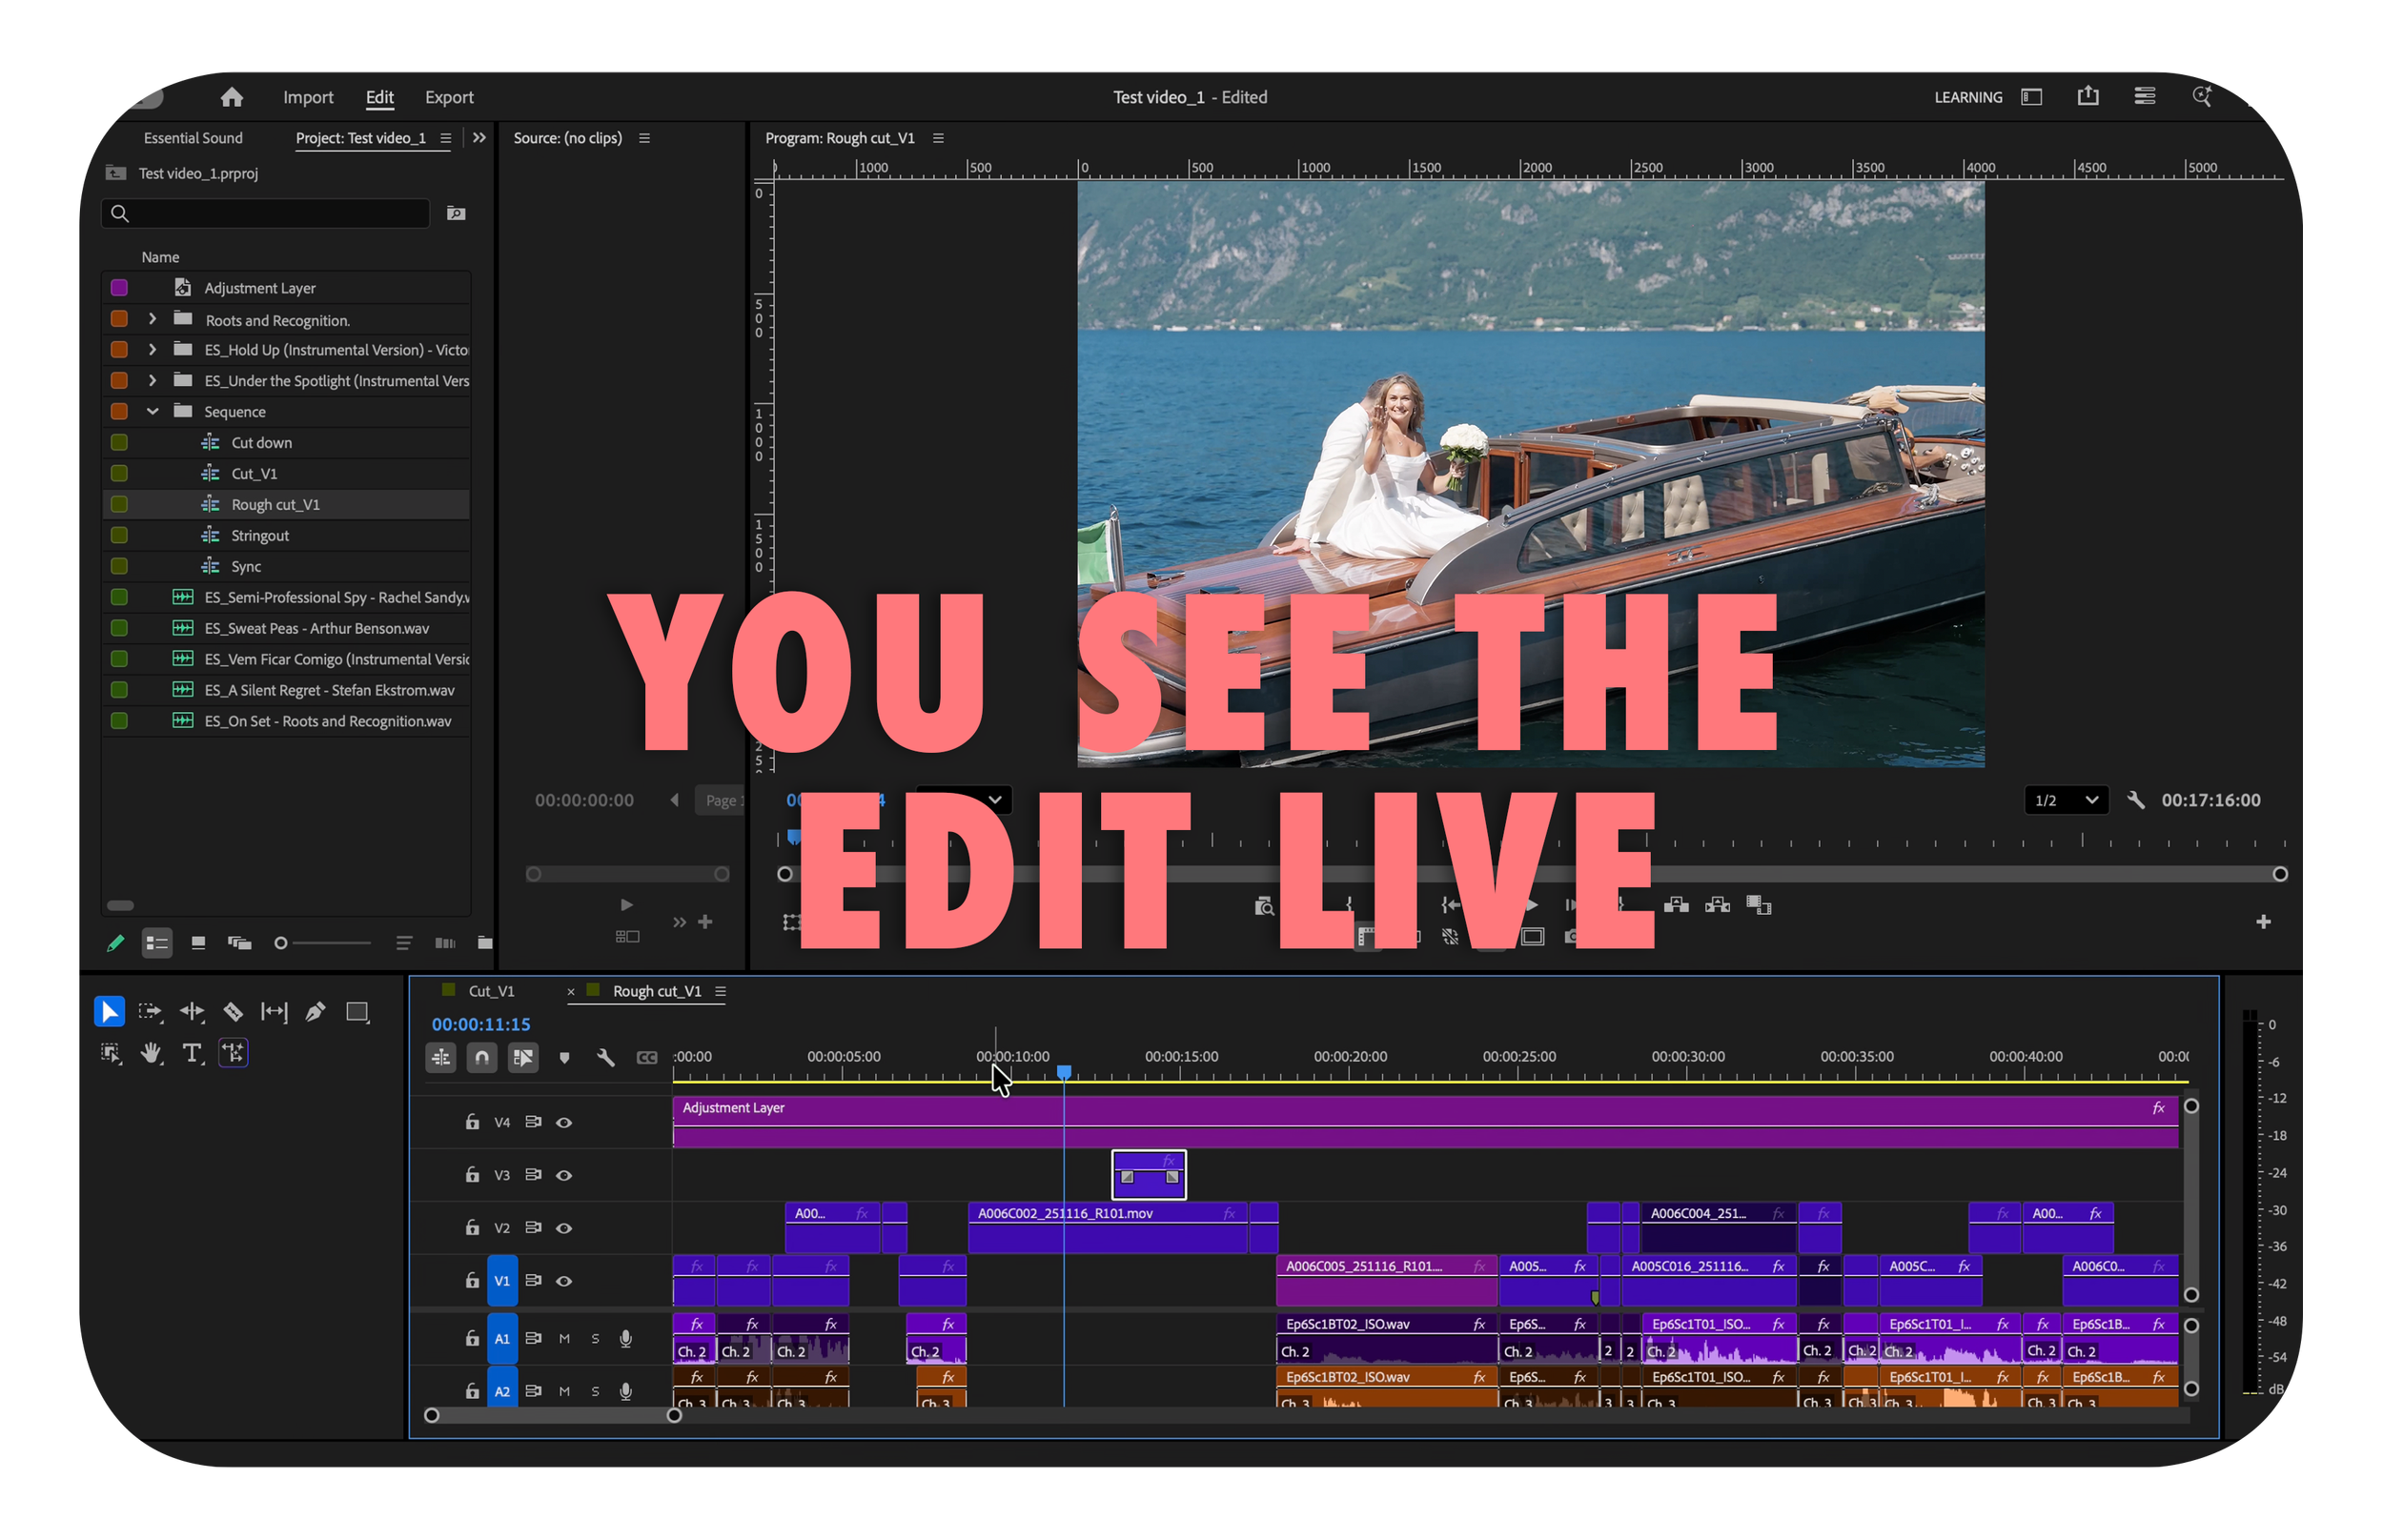The image size is (2383, 1540).
Task: Toggle V3 track output eye
Action: (x=564, y=1175)
